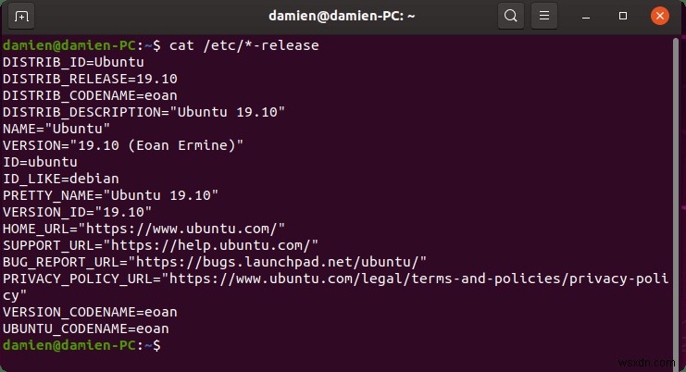Click the terminal vertical scrollbar
Screen dimensions: 686x372
(x=676, y=199)
